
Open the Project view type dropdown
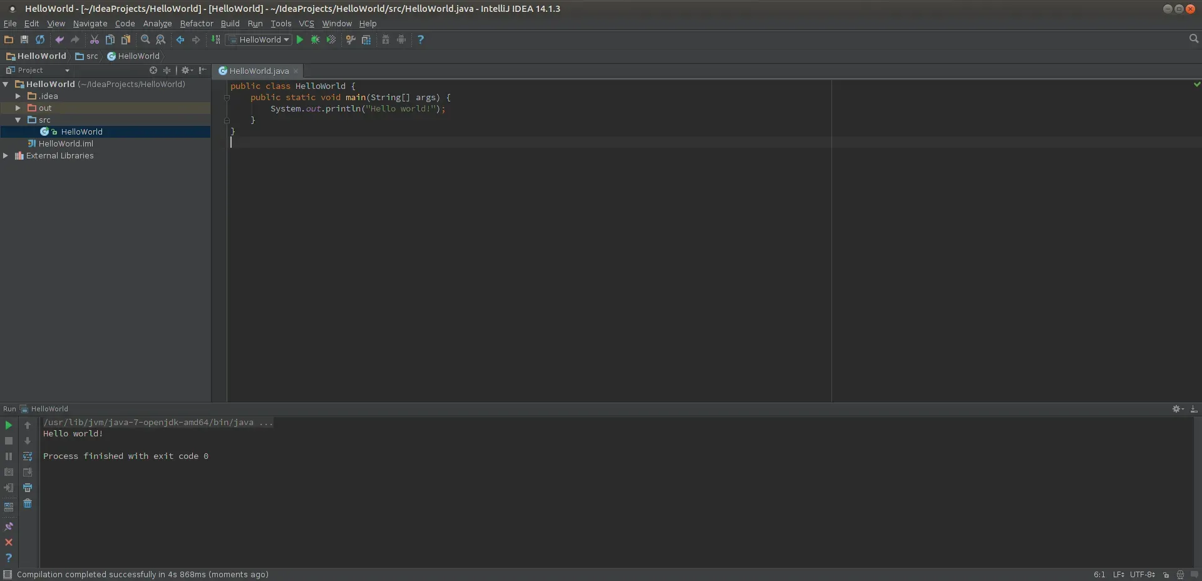(38, 70)
